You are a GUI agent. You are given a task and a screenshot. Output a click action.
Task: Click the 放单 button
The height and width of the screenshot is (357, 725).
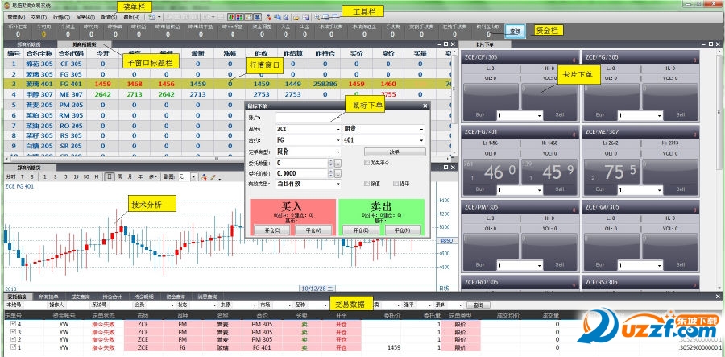coord(395,152)
